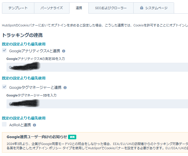Toggle the Googleタグマネージャーと連携 checkbox

(x=4, y=87)
